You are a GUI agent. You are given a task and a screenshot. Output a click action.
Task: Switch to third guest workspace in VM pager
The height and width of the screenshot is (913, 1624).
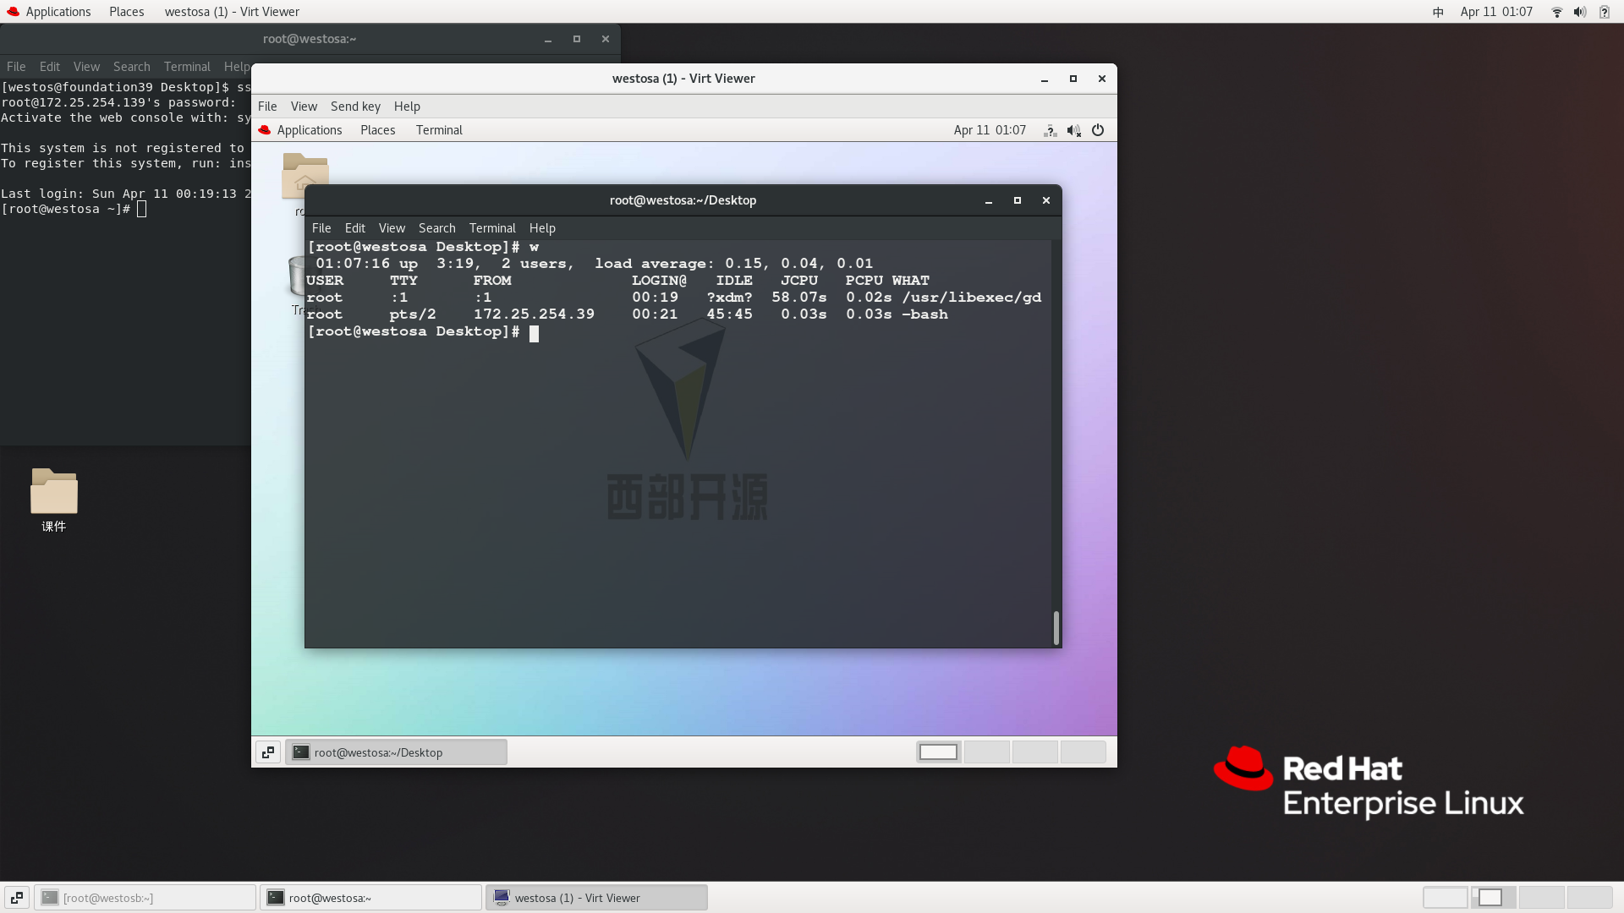tap(1034, 752)
